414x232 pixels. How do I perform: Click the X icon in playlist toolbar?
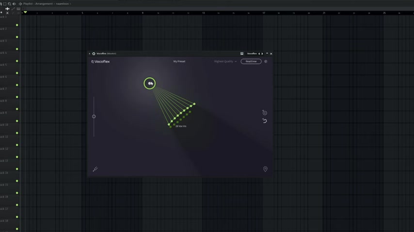pos(7,13)
